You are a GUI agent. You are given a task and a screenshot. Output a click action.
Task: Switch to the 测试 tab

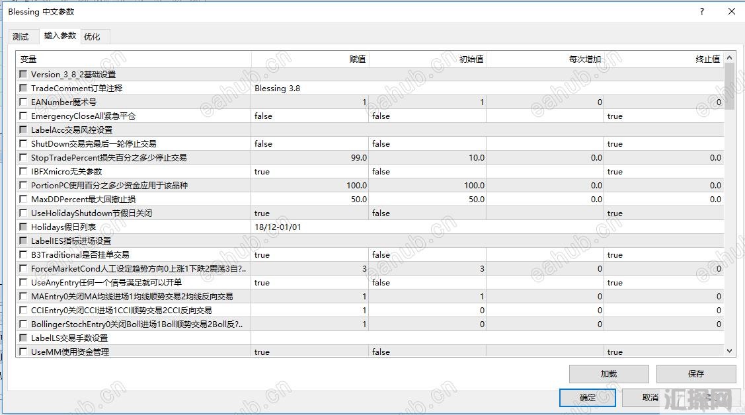[20, 37]
